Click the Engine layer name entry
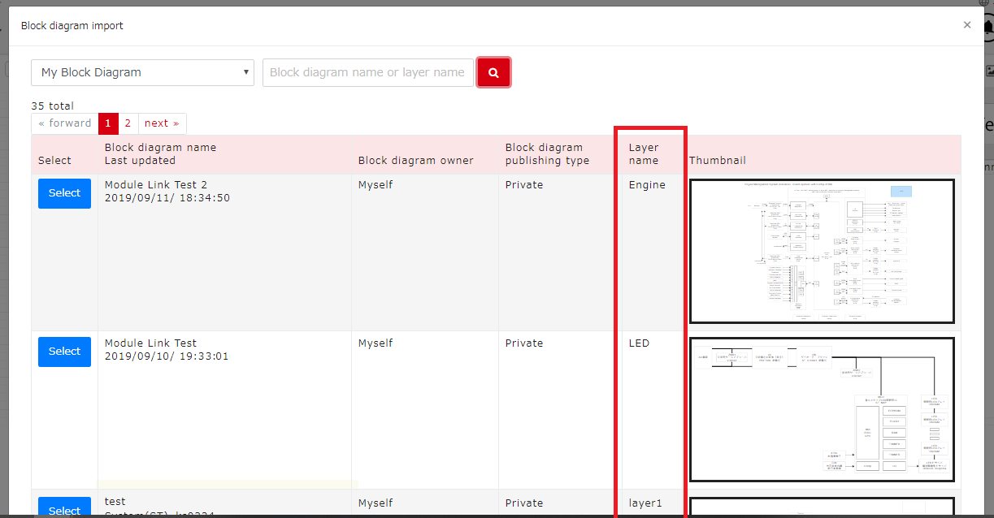Image resolution: width=994 pixels, height=518 pixels. (646, 184)
